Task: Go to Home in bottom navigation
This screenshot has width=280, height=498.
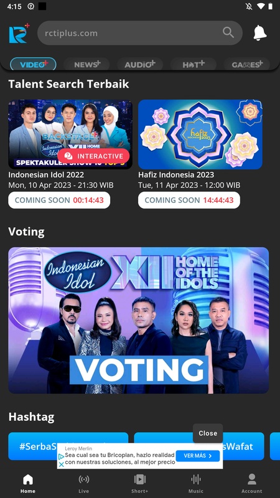Action: [x=28, y=484]
